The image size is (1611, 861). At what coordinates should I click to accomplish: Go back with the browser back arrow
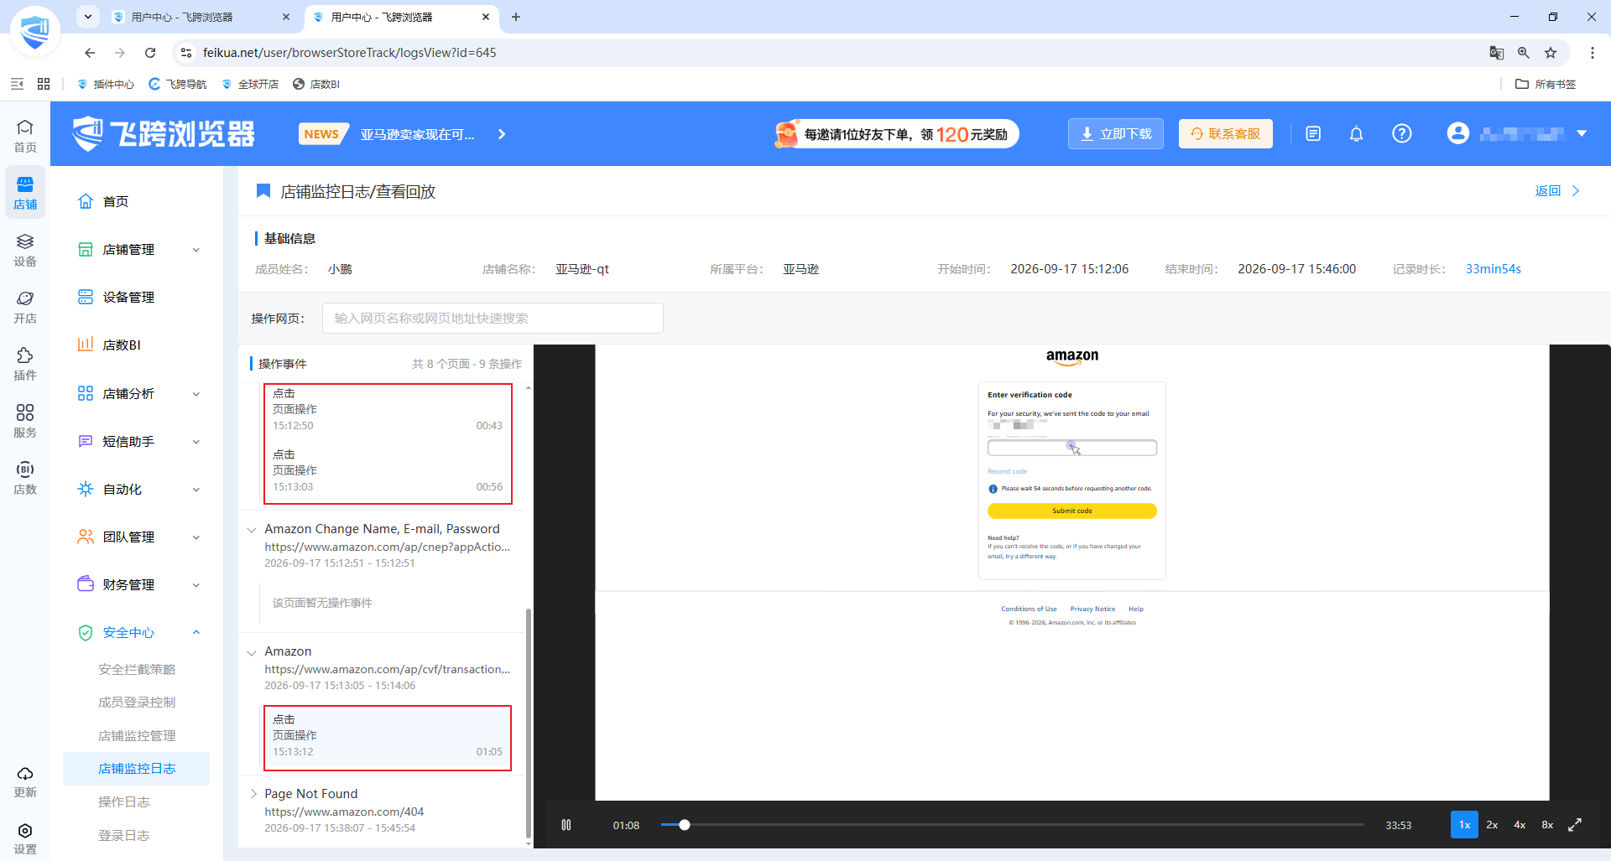click(90, 53)
